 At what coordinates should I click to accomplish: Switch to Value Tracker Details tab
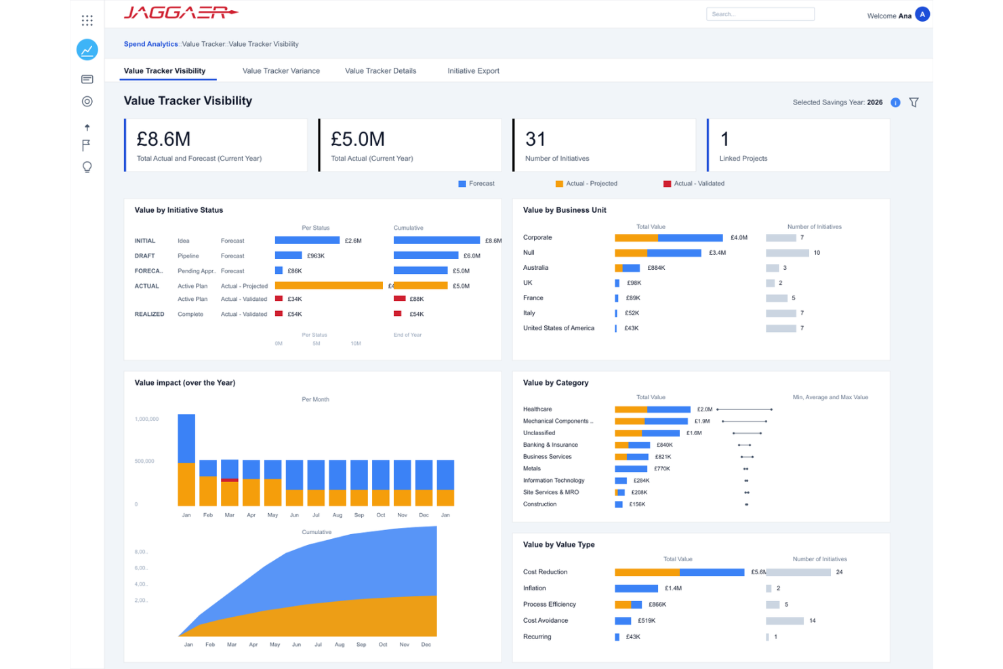[x=381, y=70]
